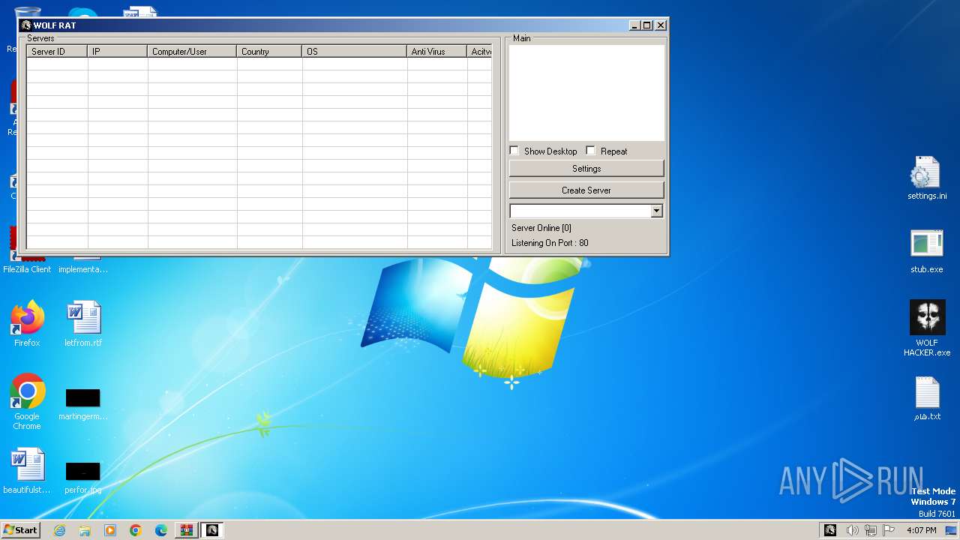Click the Create Server button
This screenshot has width=960, height=540.
(586, 190)
